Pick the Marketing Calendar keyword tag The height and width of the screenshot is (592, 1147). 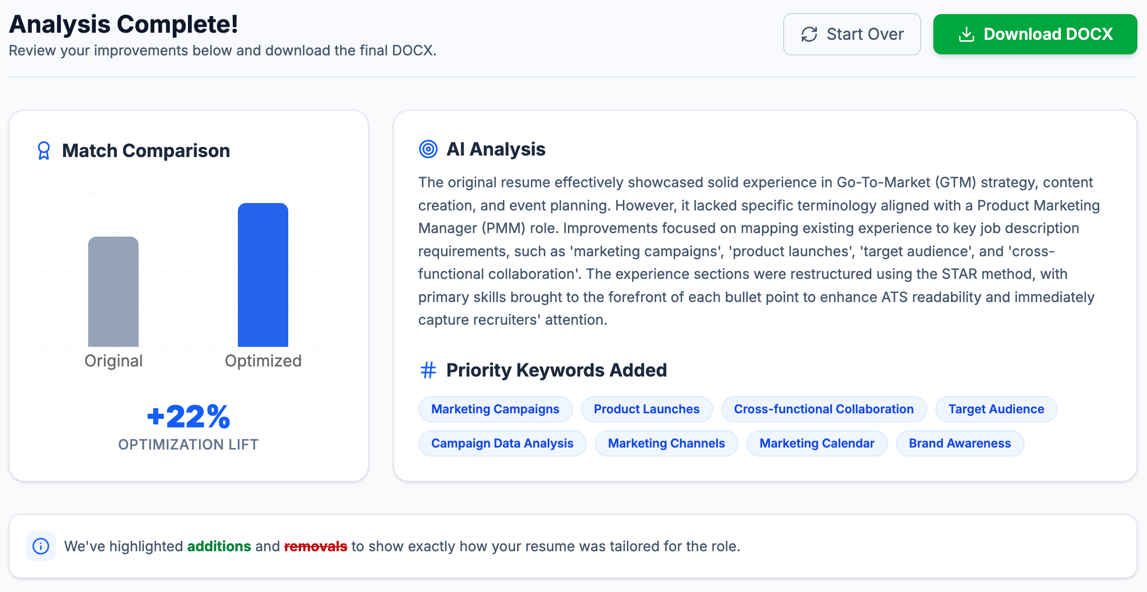click(816, 443)
